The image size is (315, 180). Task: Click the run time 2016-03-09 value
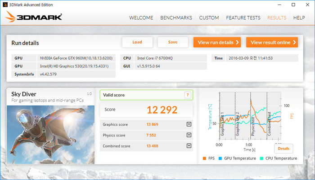(262, 58)
